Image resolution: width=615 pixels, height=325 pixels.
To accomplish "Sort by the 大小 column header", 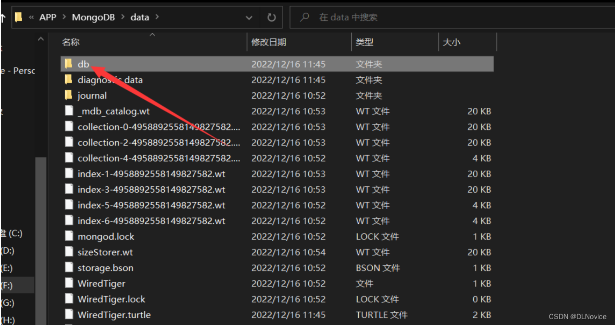I will point(451,42).
